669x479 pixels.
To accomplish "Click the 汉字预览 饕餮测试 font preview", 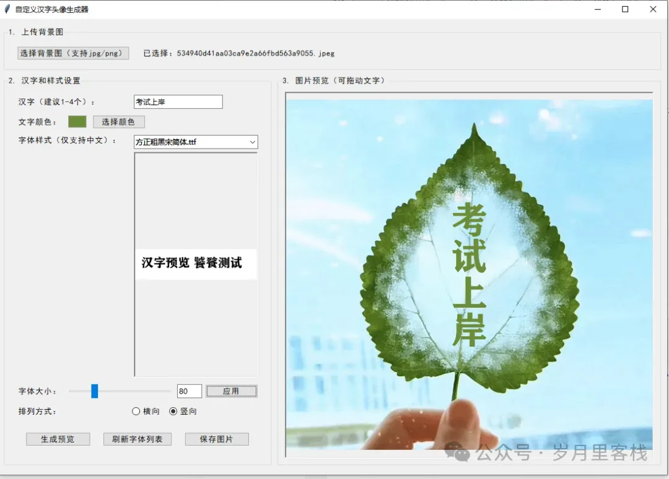I will [x=196, y=264].
